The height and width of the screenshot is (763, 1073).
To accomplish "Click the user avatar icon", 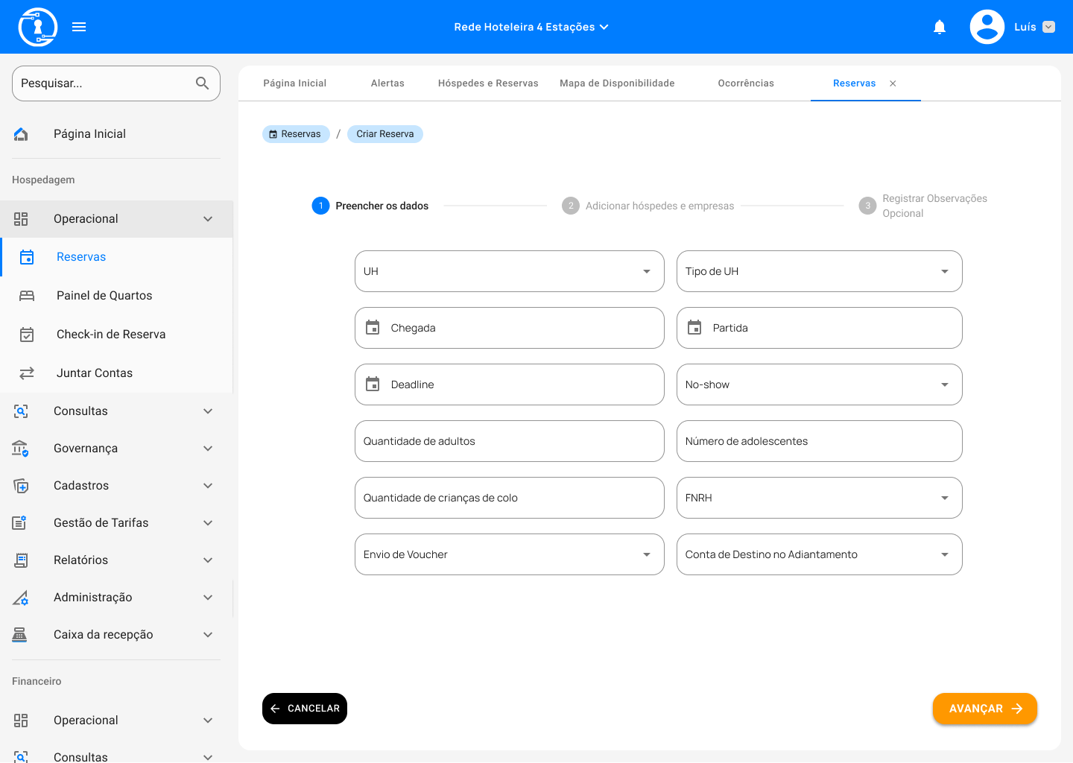I will pos(987,28).
